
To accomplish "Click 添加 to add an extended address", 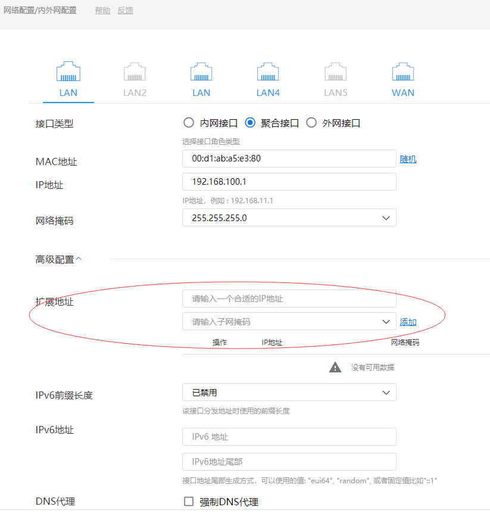I will tap(408, 322).
